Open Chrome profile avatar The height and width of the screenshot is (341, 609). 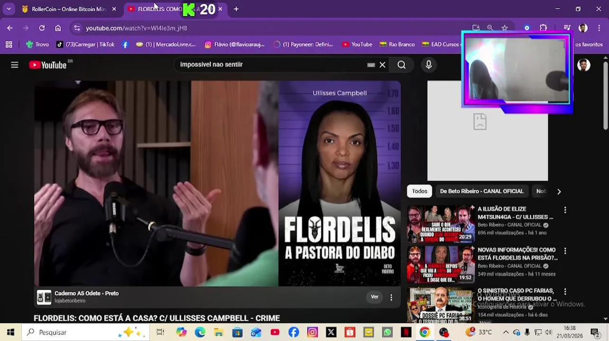click(x=583, y=28)
